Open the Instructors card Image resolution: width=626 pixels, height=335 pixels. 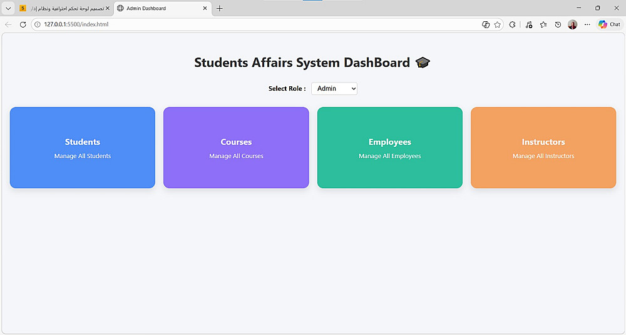[x=543, y=147]
